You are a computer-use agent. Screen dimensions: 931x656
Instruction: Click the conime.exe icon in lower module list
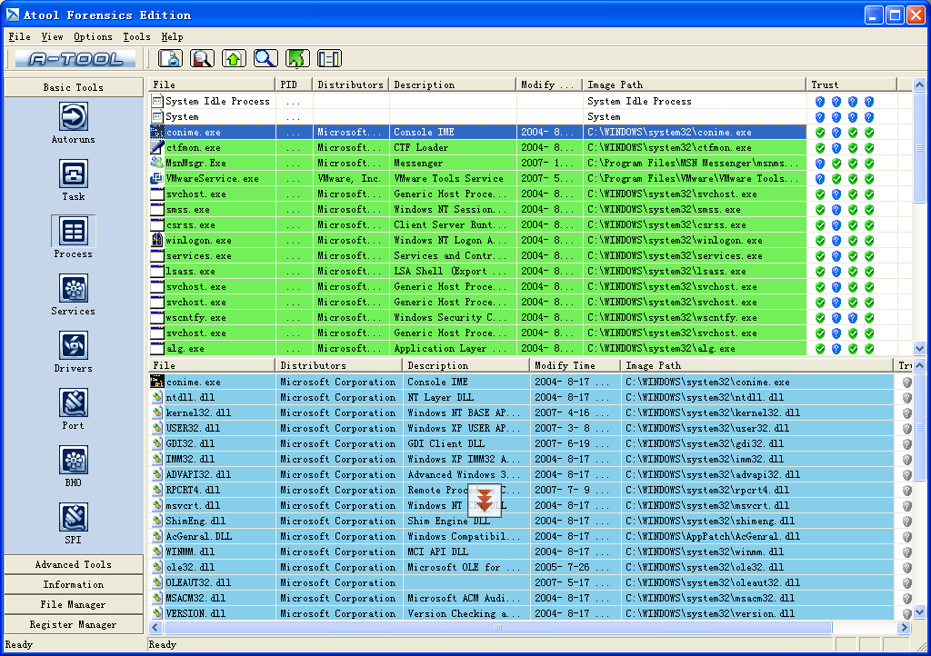157,382
